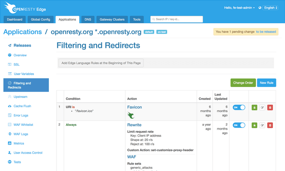Viewport: 285px width, 171px height.
Task: Click the Upstream chevron icon in sidebar
Action: pos(10,97)
